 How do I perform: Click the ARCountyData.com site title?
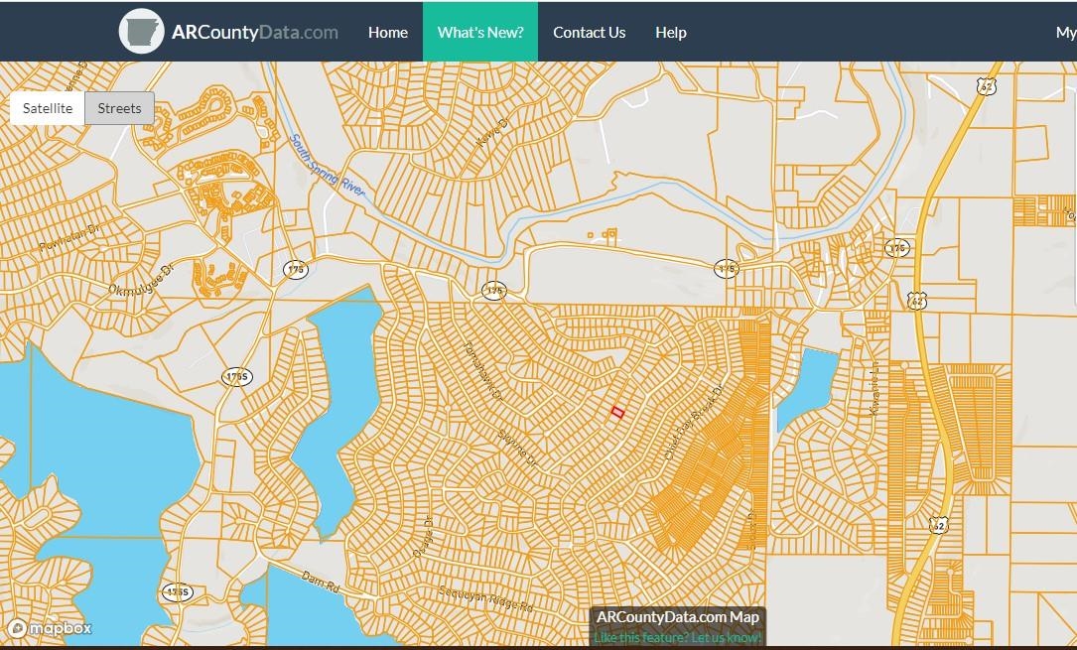pyautogui.click(x=255, y=32)
